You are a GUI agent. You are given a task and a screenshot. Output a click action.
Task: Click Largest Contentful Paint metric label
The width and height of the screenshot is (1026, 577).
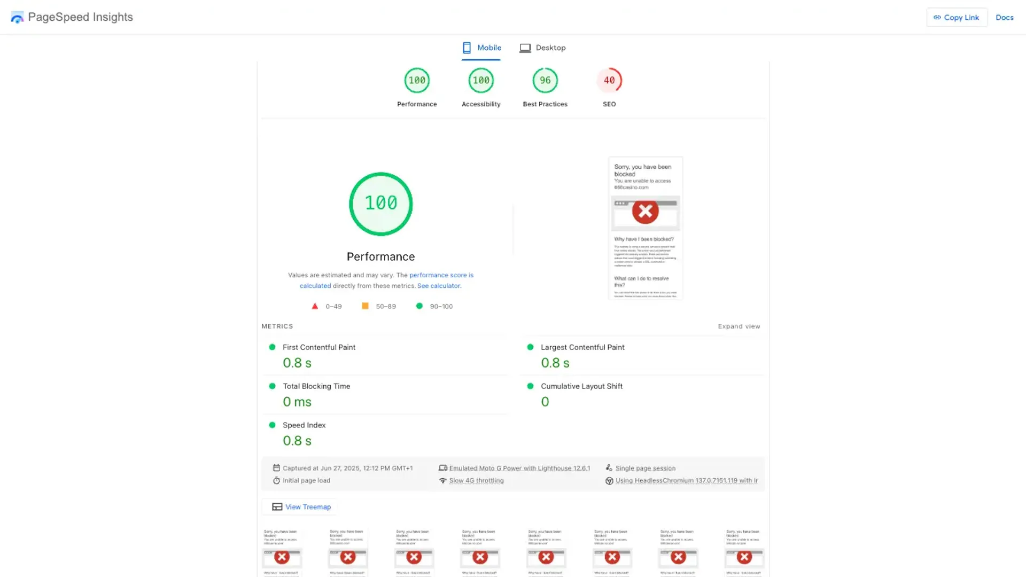tap(582, 347)
